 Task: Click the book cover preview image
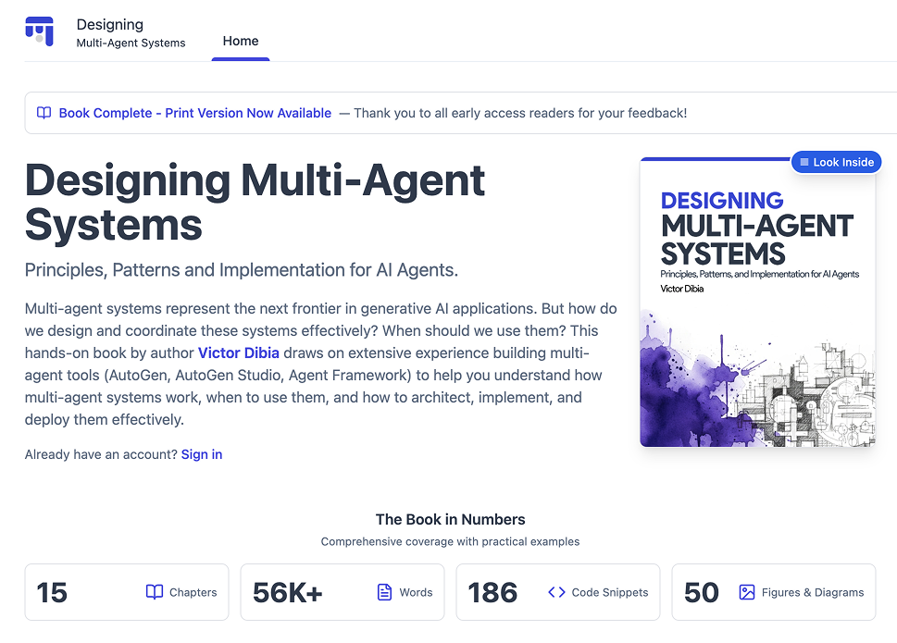(757, 302)
